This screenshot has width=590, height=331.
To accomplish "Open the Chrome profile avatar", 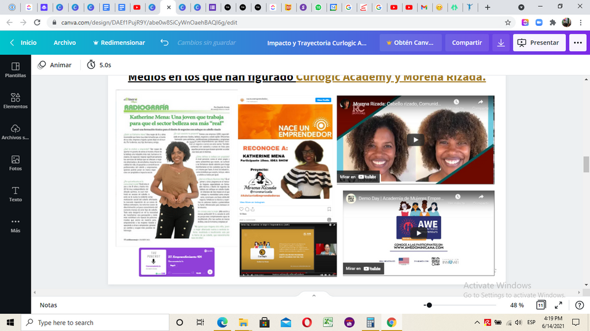I will 567,23.
